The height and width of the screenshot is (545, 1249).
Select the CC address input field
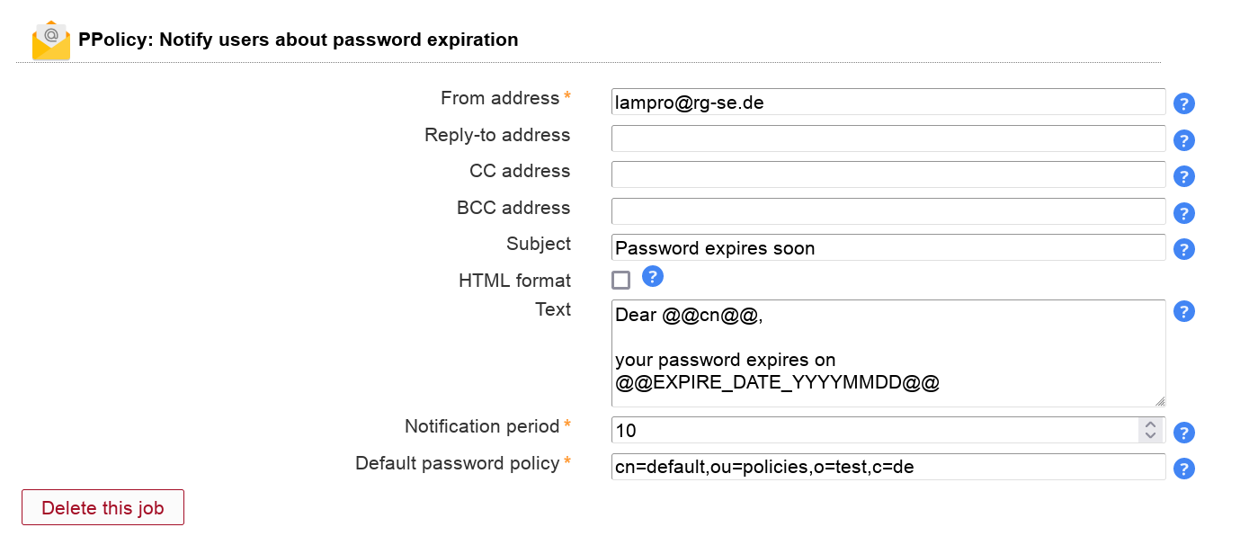tap(888, 174)
